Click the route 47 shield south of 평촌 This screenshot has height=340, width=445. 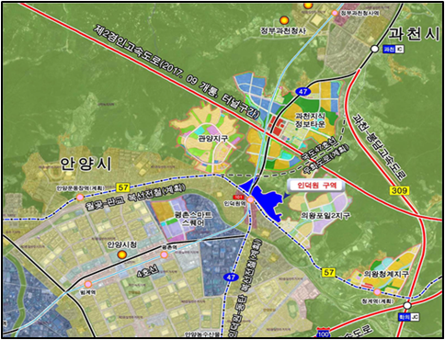(x=231, y=278)
